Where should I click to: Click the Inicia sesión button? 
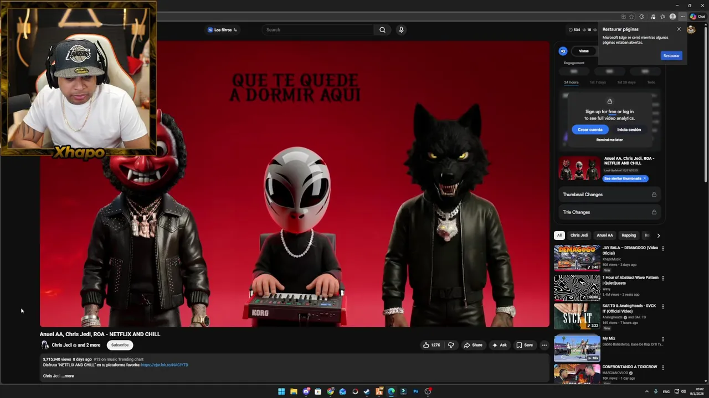point(629,129)
